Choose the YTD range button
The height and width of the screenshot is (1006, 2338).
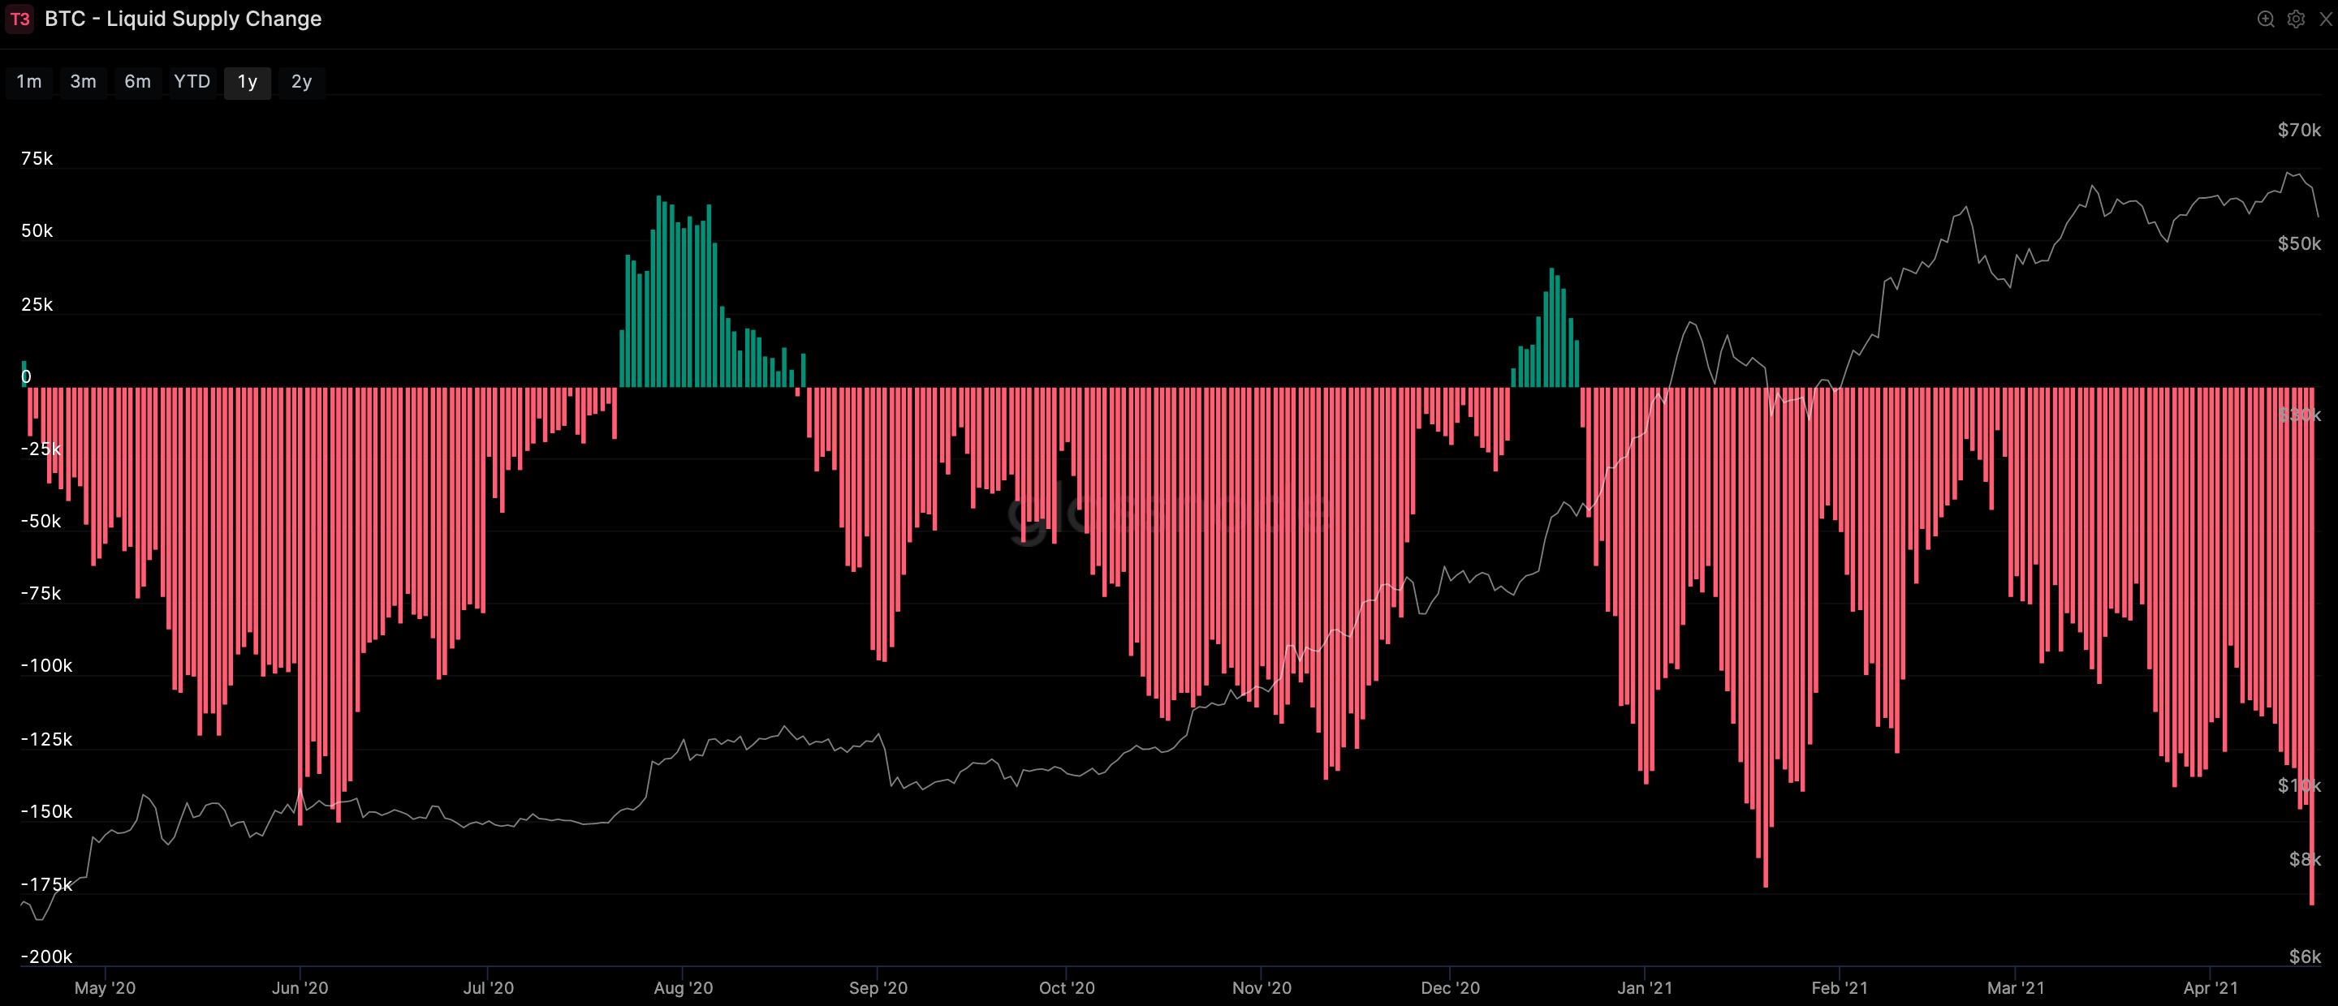point(192,82)
